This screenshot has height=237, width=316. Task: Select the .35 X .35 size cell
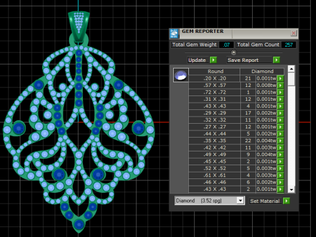pos(215,141)
